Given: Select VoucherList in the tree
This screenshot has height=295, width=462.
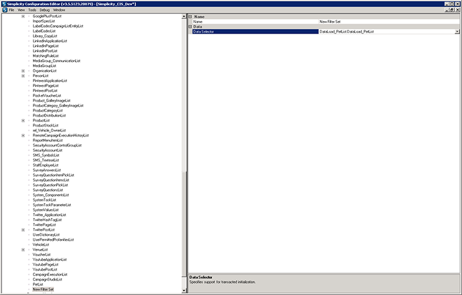Looking at the screenshot, I should click(x=42, y=255).
